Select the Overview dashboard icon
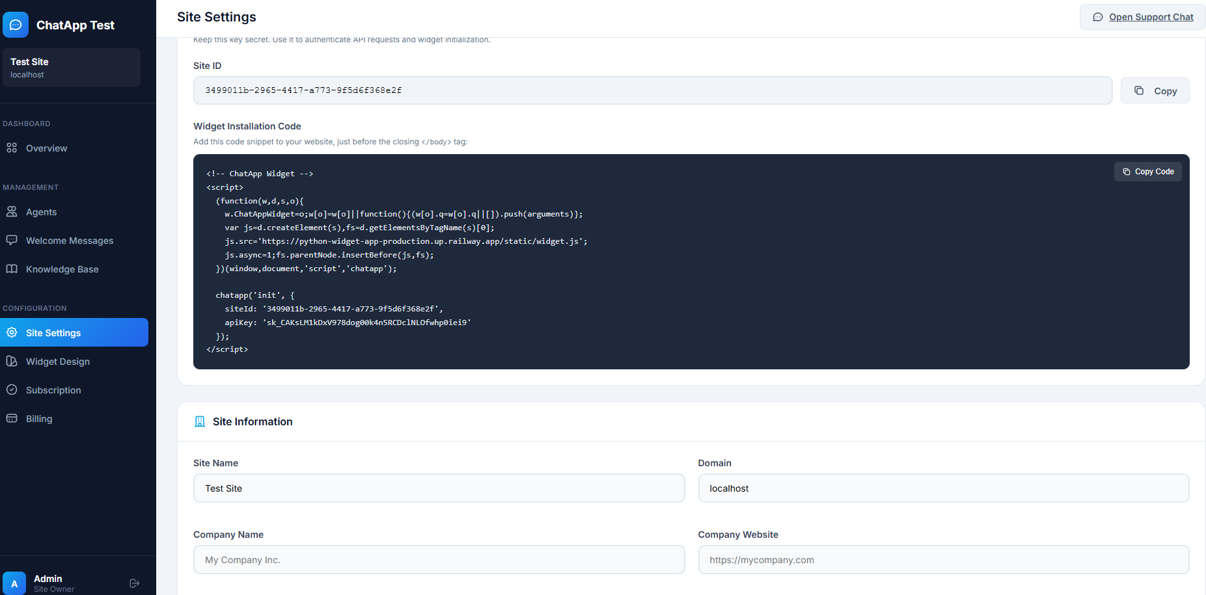1206x595 pixels. click(x=12, y=148)
